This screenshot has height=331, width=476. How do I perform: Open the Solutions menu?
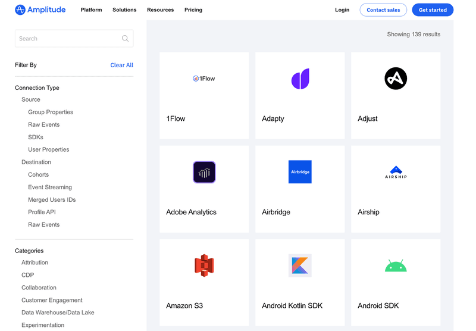pos(124,10)
